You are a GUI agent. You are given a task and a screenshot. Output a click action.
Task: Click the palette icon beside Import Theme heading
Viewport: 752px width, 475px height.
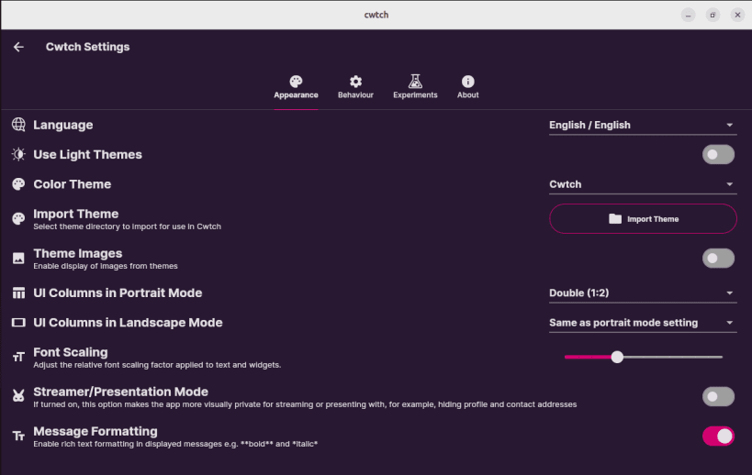(18, 219)
